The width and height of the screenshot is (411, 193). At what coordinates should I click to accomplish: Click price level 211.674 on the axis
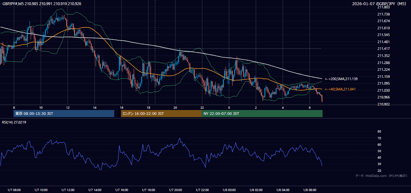383,21
